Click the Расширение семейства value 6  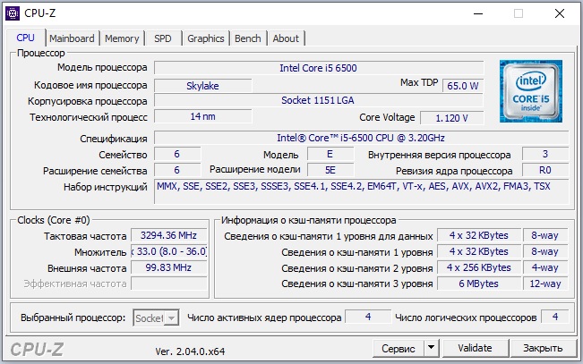(177, 170)
